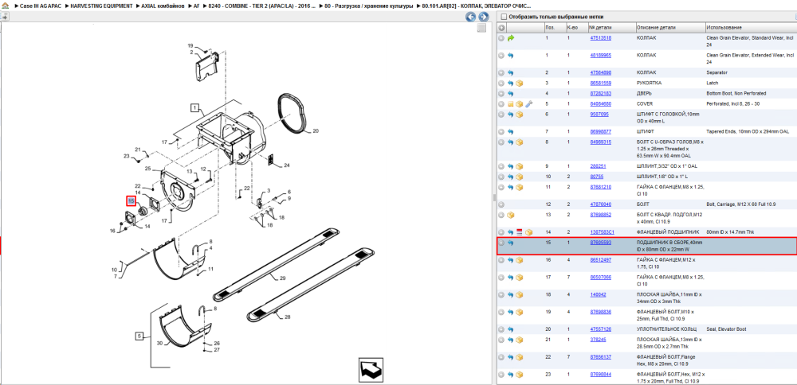Sort by 'Поз.' column header
Image resolution: width=797 pixels, height=385 pixels.
554,27
